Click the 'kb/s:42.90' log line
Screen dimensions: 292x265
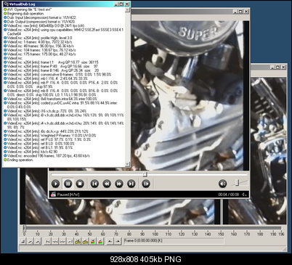pyautogui.click(x=33, y=152)
